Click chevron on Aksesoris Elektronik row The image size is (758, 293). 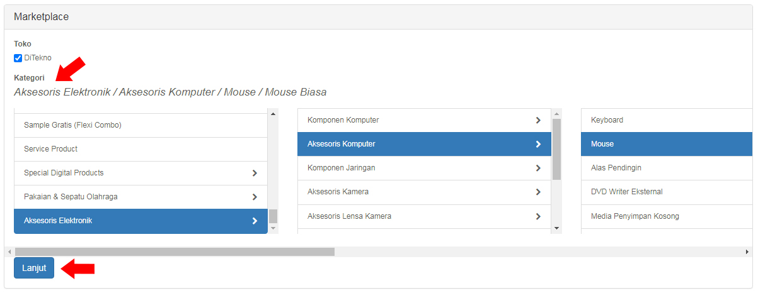[x=255, y=221]
